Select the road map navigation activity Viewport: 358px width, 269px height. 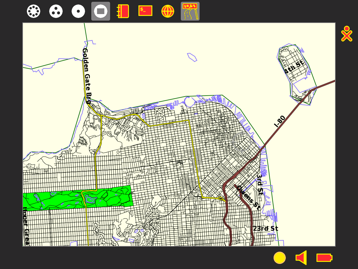coord(190,11)
